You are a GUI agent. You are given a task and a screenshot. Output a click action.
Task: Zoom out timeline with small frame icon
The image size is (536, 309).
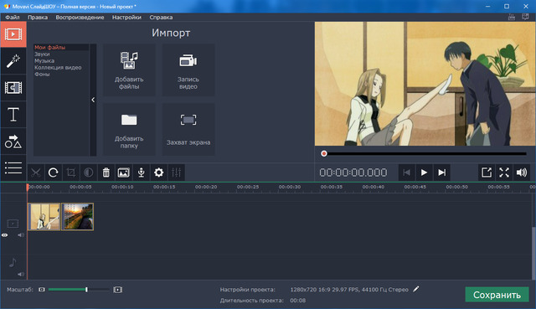coord(42,290)
